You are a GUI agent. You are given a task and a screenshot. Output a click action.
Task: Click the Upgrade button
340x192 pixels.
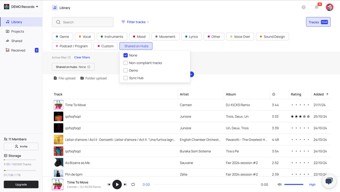[21, 185]
